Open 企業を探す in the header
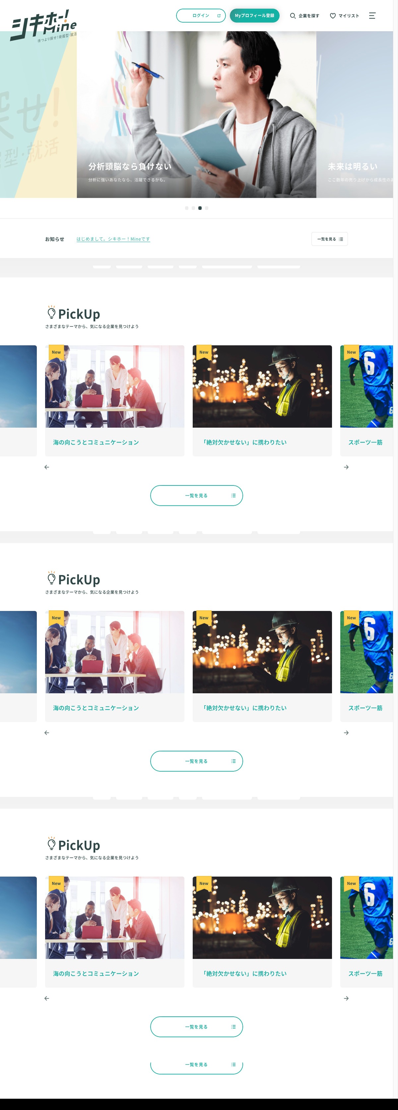 point(304,16)
